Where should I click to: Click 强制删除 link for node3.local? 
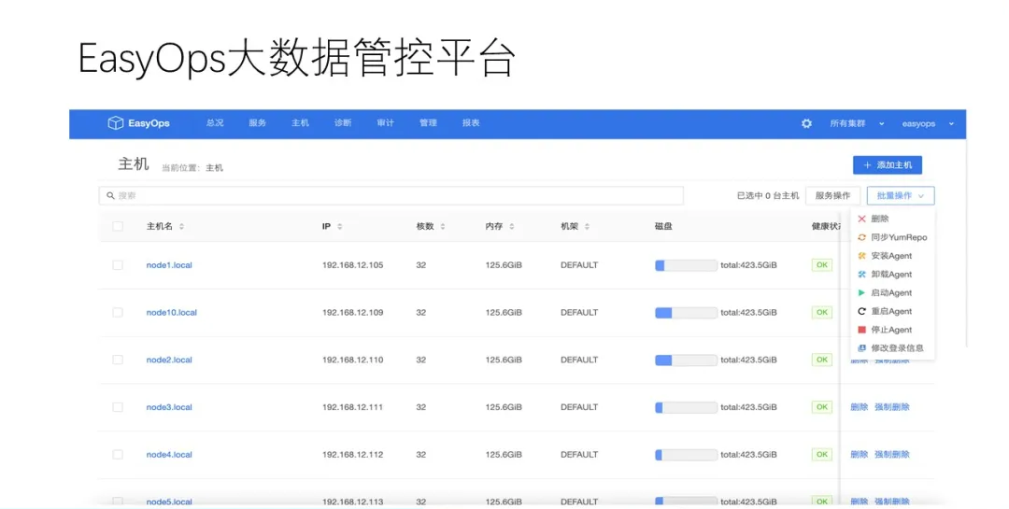click(892, 407)
